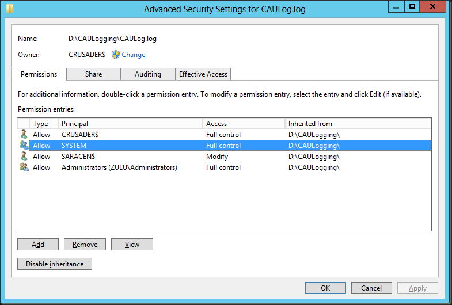Click the Inherited from column header
This screenshot has height=305, width=452.
(358, 124)
